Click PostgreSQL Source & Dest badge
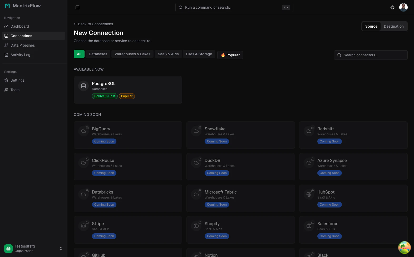Screen dimensions: 414x257 pyautogui.click(x=105, y=96)
